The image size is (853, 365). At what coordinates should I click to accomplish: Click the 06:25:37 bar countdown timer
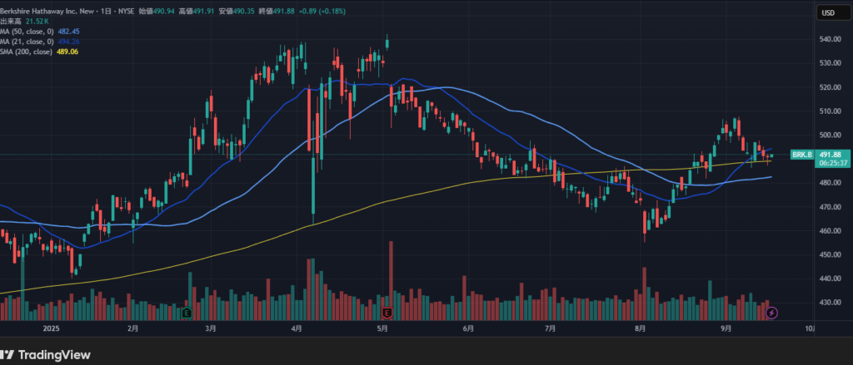point(832,163)
